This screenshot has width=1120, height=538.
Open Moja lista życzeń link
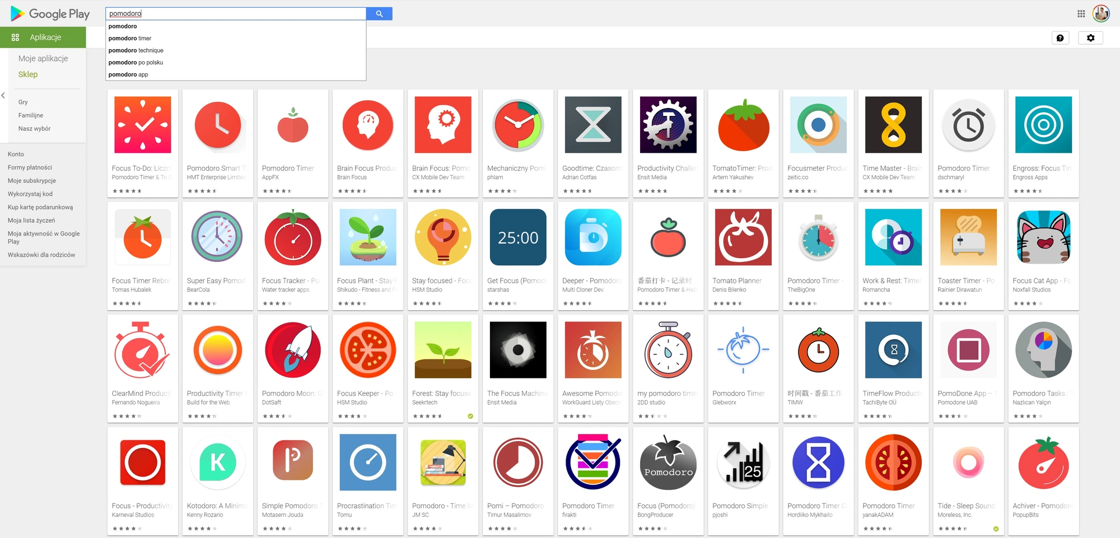pos(31,221)
